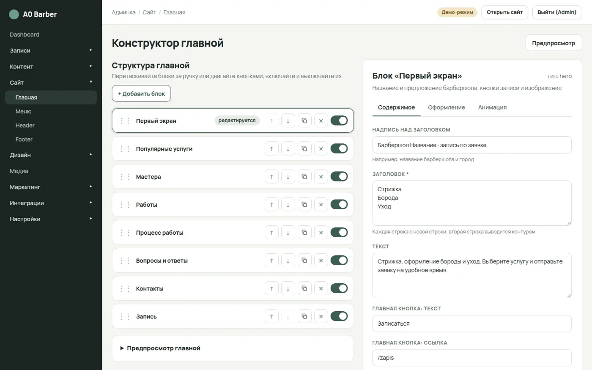The height and width of the screenshot is (370, 592).
Task: Click the drag handle of Работы block
Action: click(x=125, y=205)
